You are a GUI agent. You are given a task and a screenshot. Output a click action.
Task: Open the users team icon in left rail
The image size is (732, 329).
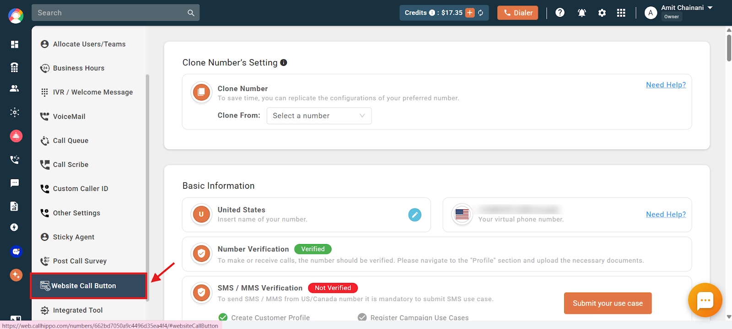15,89
